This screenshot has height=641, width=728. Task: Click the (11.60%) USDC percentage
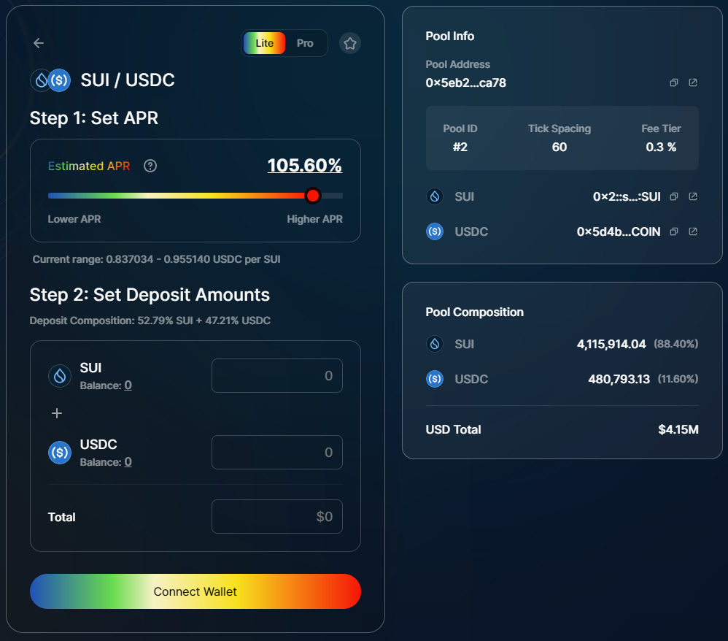coord(678,379)
